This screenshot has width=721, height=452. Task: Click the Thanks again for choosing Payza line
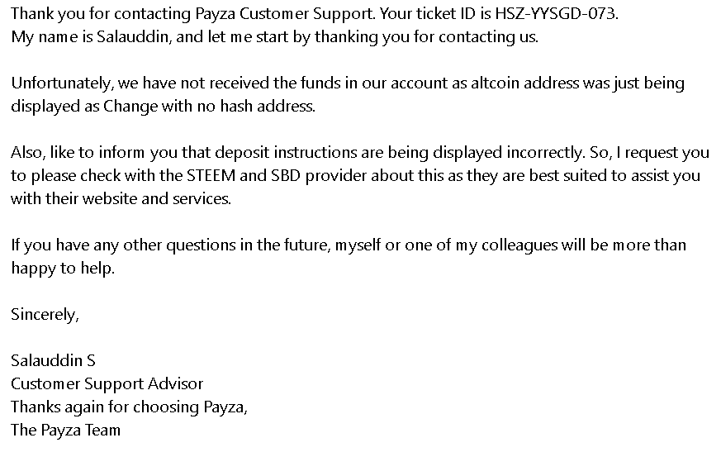pyautogui.click(x=129, y=407)
